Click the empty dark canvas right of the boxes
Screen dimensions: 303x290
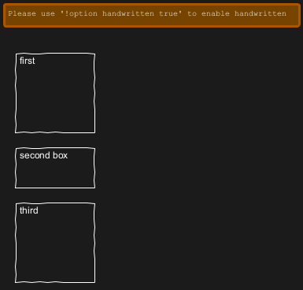click(199, 158)
